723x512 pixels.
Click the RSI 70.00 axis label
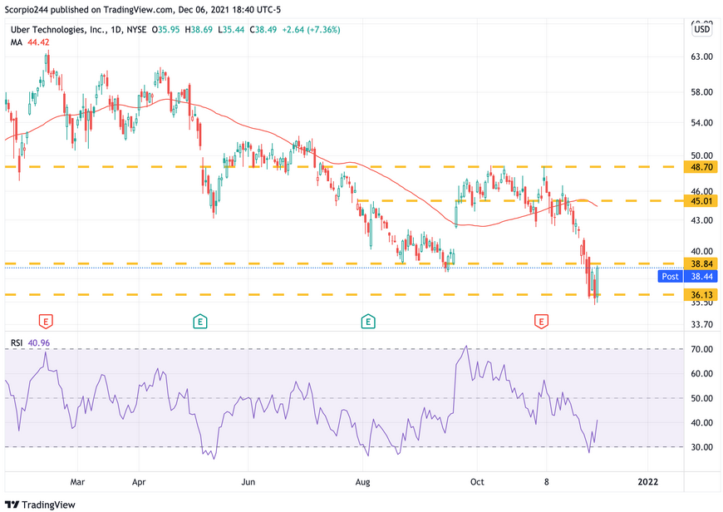click(x=701, y=349)
